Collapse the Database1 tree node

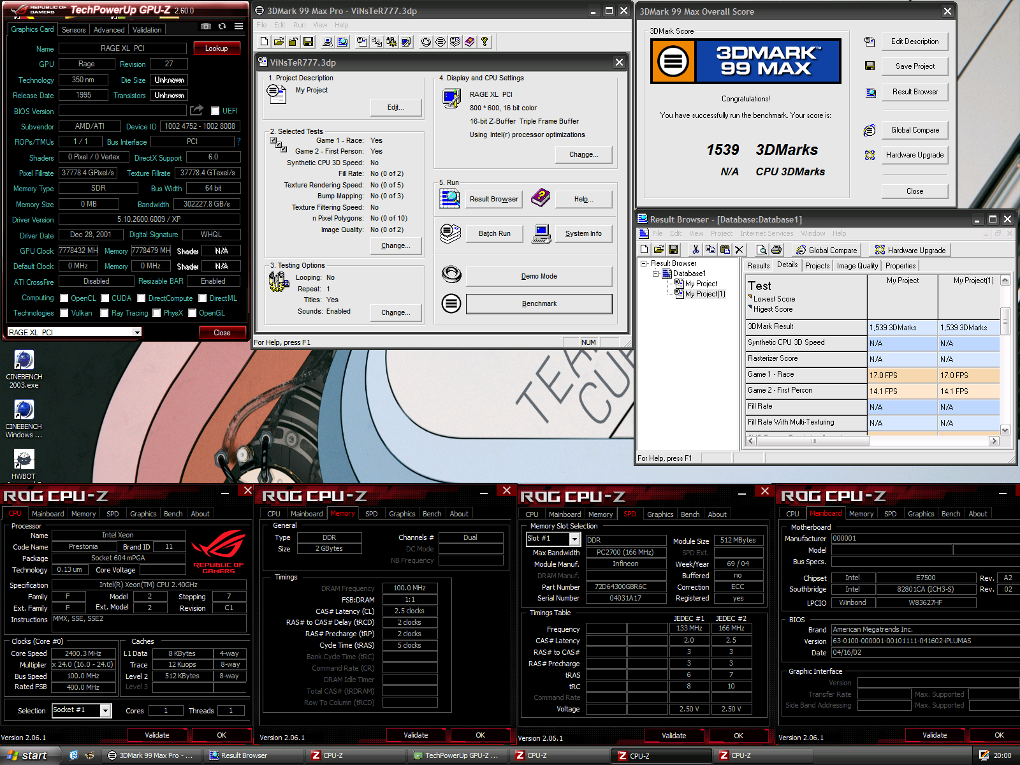point(655,273)
